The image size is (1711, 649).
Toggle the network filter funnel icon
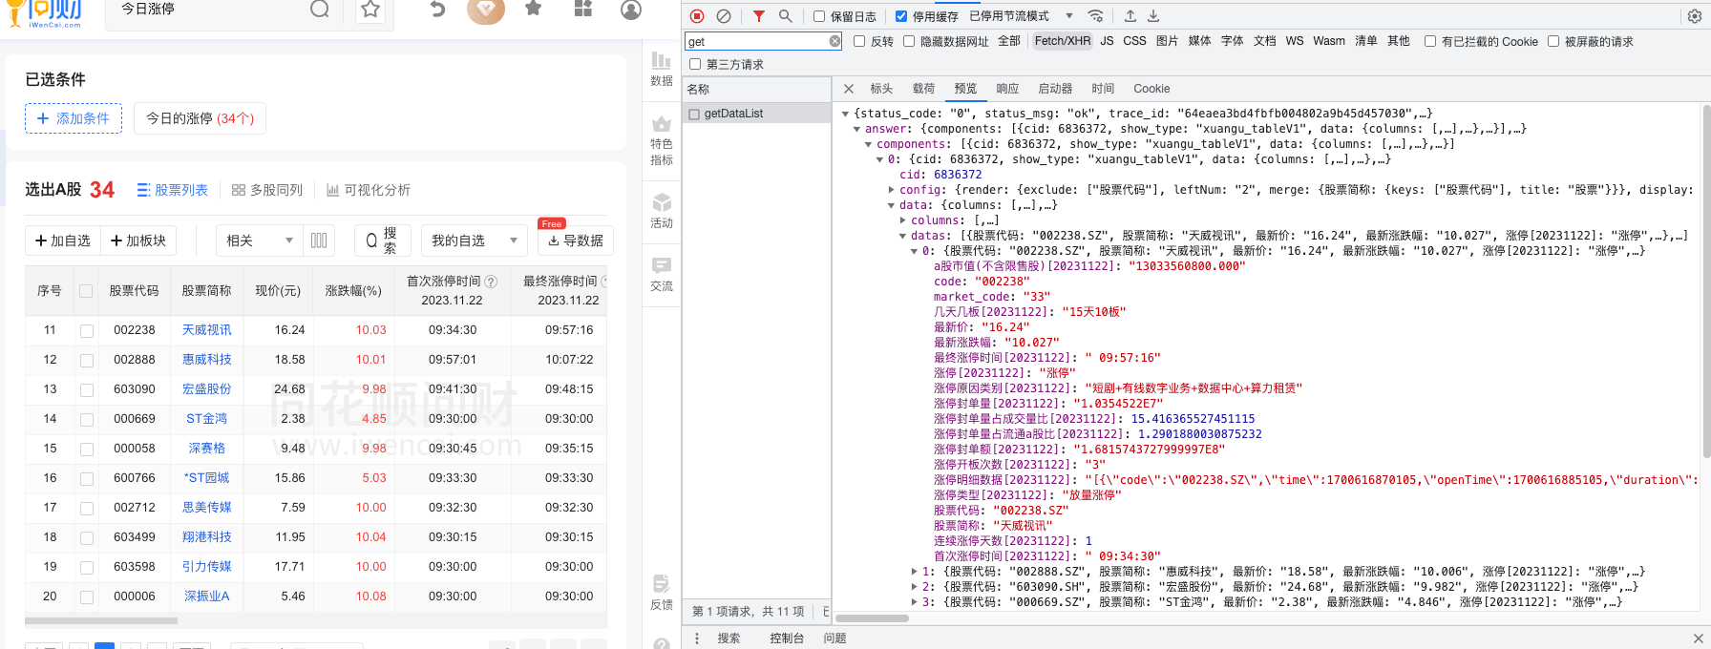pos(758,16)
